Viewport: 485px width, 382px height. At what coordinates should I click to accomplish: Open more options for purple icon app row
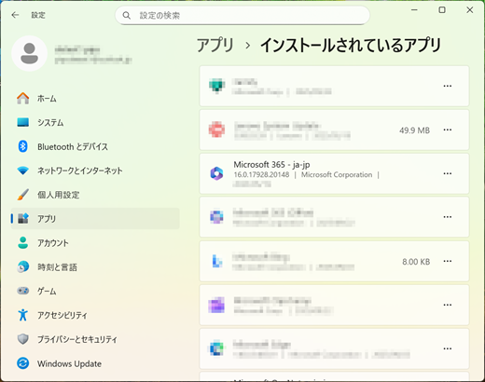pyautogui.click(x=448, y=305)
